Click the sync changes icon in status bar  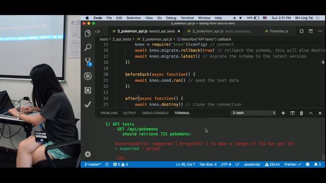pyautogui.click(x=107, y=164)
